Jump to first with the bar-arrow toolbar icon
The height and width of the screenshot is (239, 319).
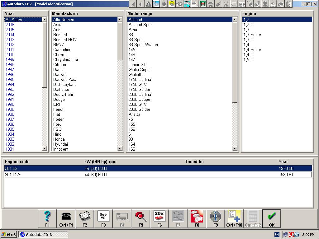click(133, 4)
